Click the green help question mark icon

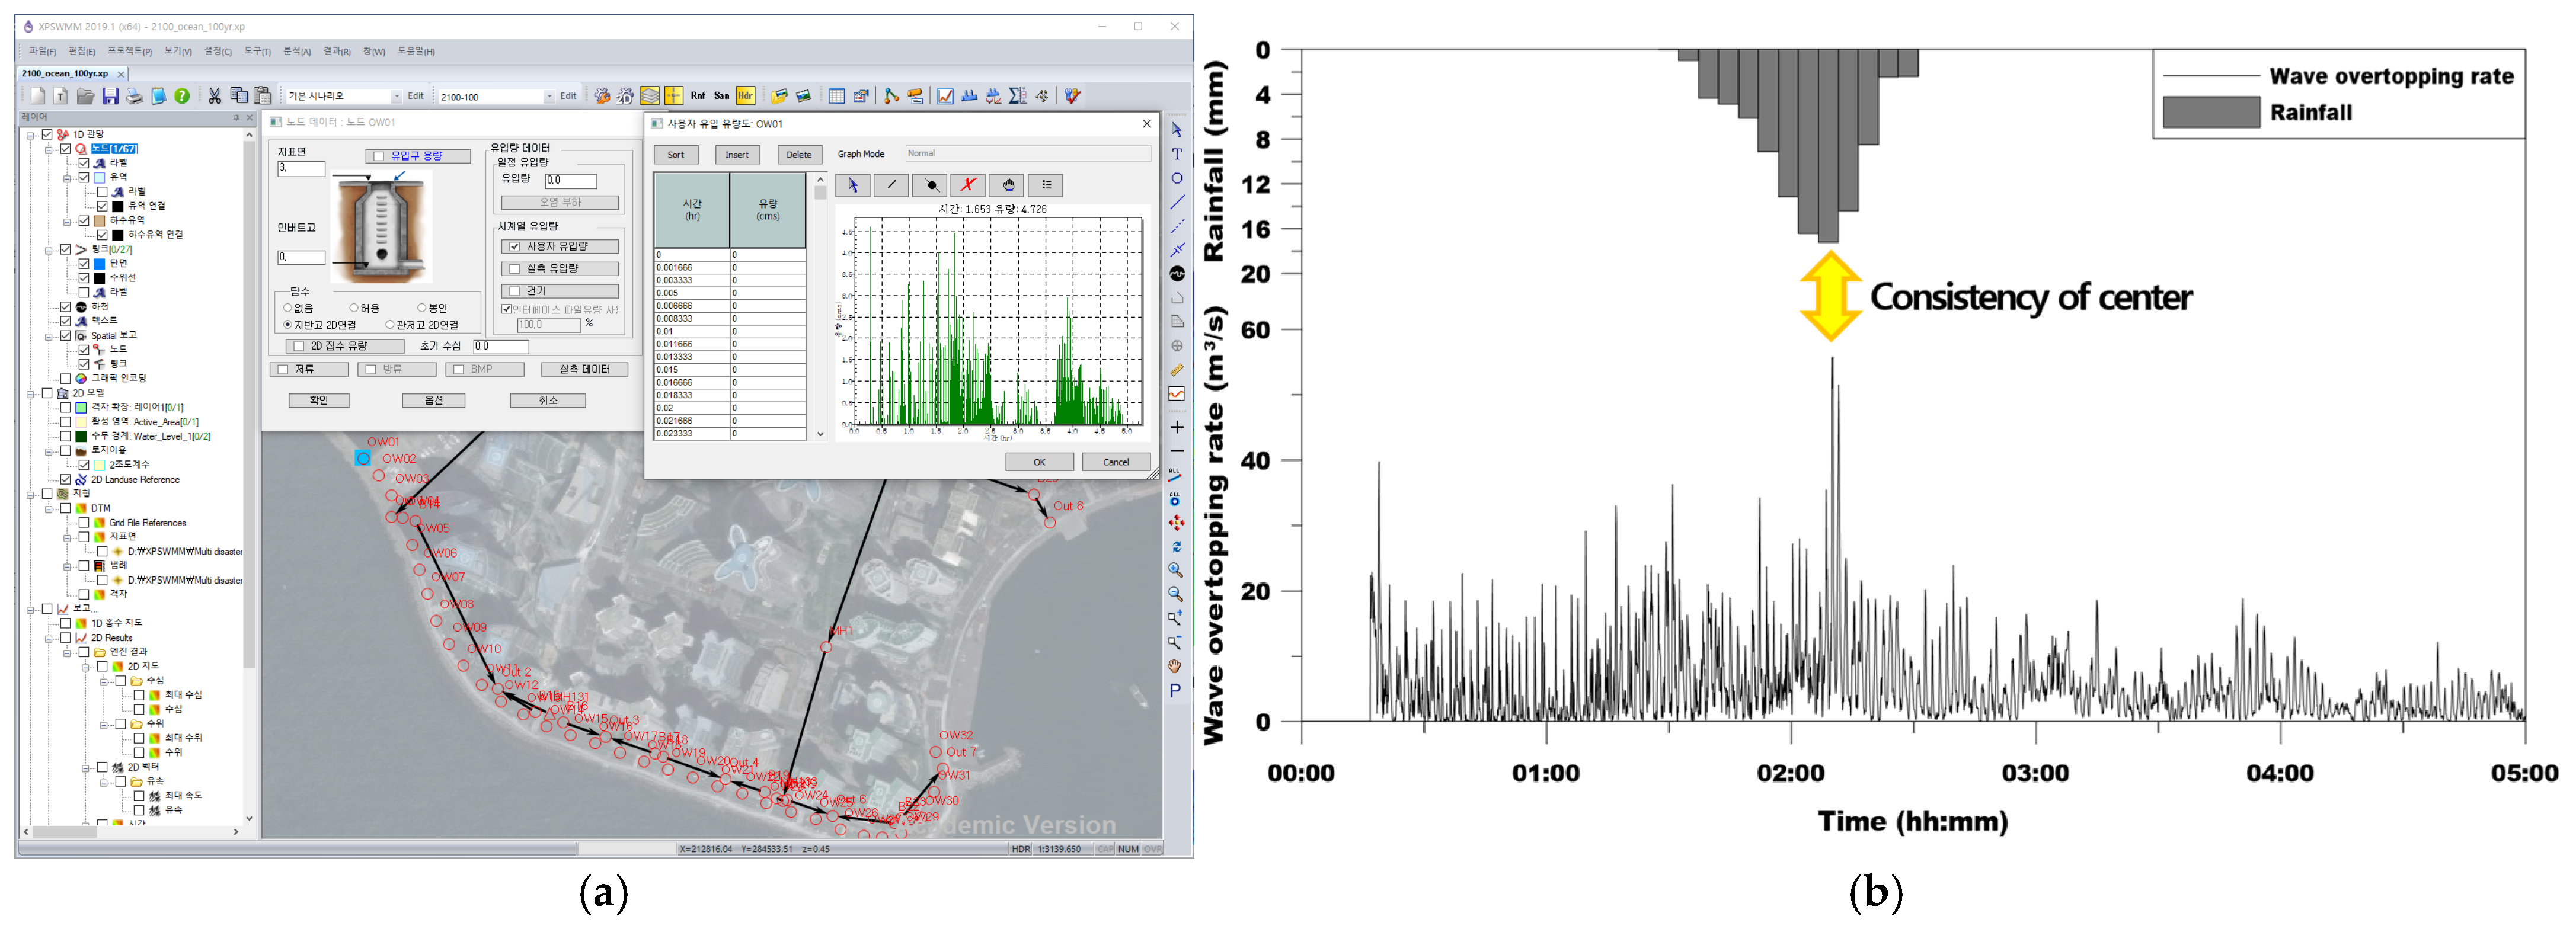[x=182, y=96]
